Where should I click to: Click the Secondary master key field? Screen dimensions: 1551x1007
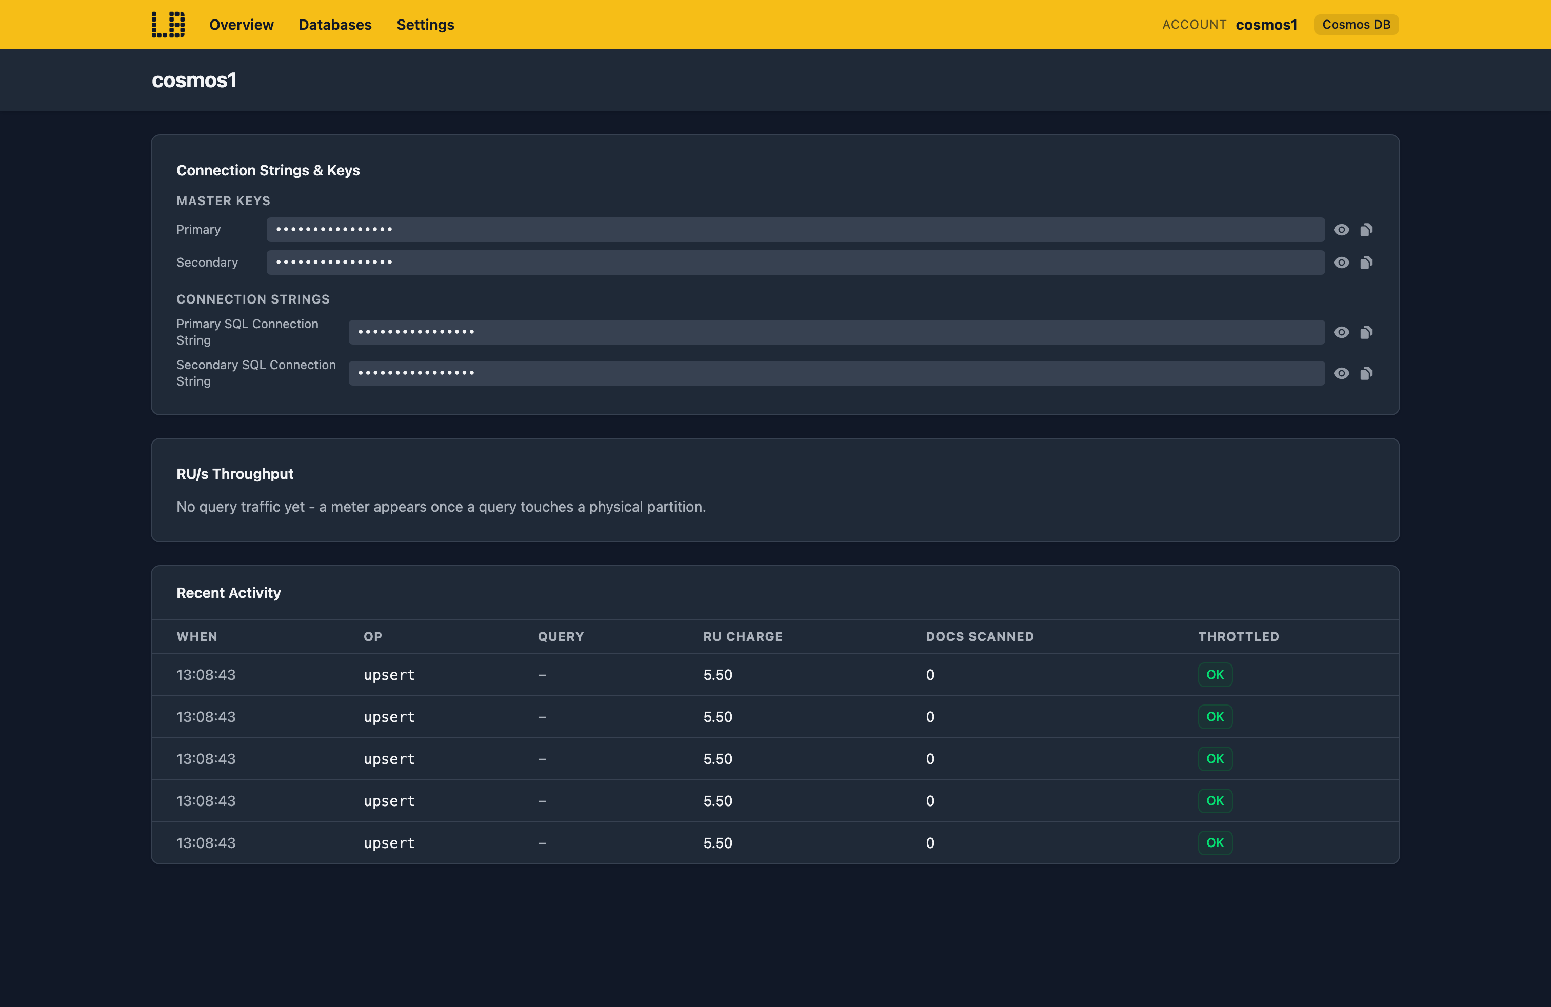(x=795, y=263)
